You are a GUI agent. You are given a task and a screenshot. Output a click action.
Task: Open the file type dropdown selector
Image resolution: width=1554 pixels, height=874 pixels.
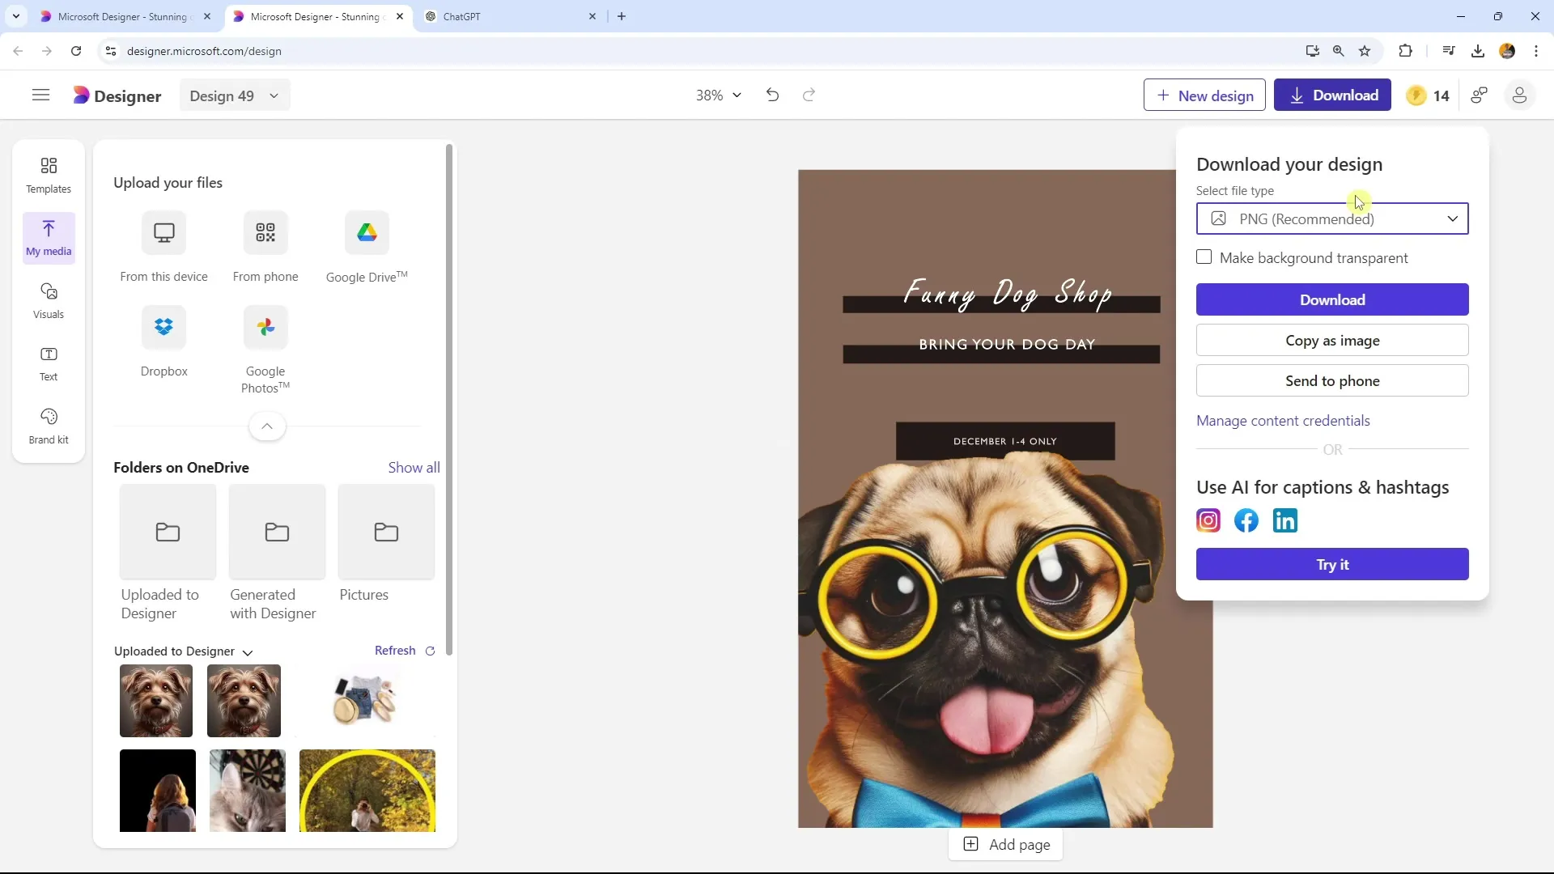coord(1332,218)
